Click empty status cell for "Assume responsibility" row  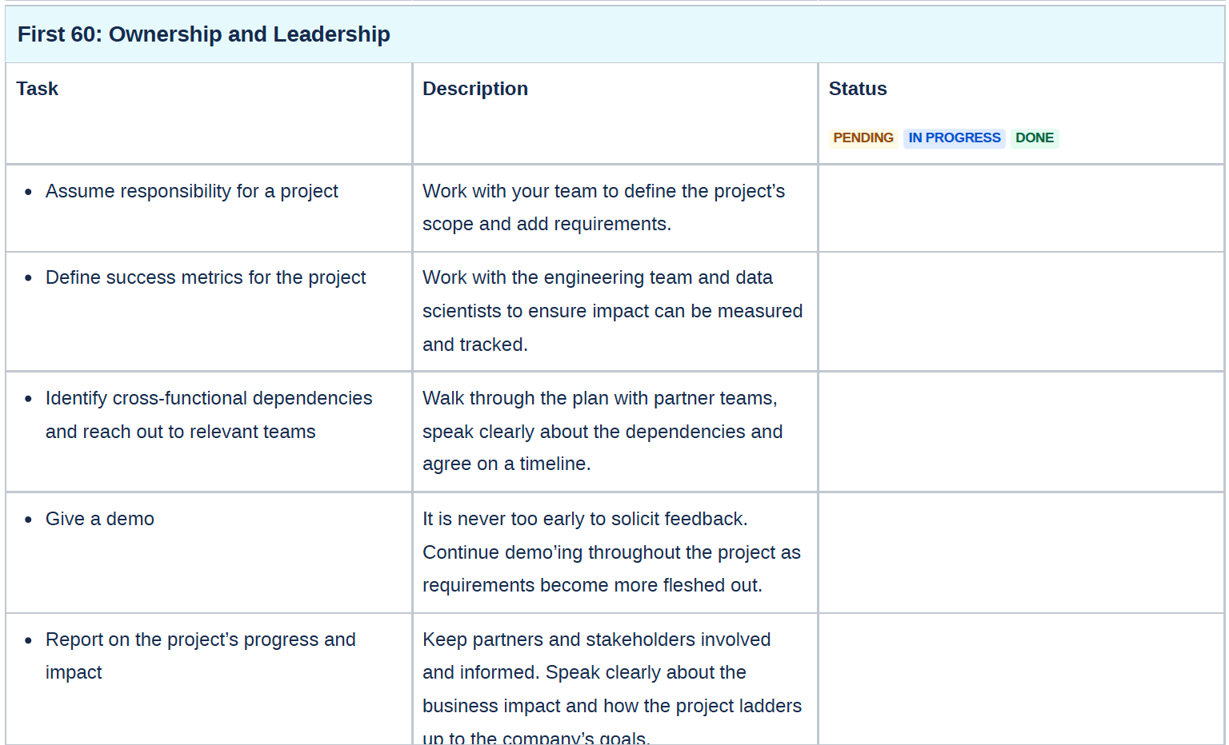[1020, 208]
